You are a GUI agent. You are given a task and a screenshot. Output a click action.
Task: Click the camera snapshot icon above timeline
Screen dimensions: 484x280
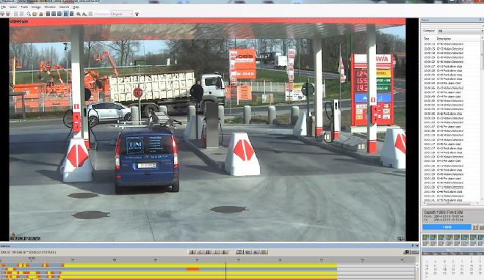[x=408, y=252]
